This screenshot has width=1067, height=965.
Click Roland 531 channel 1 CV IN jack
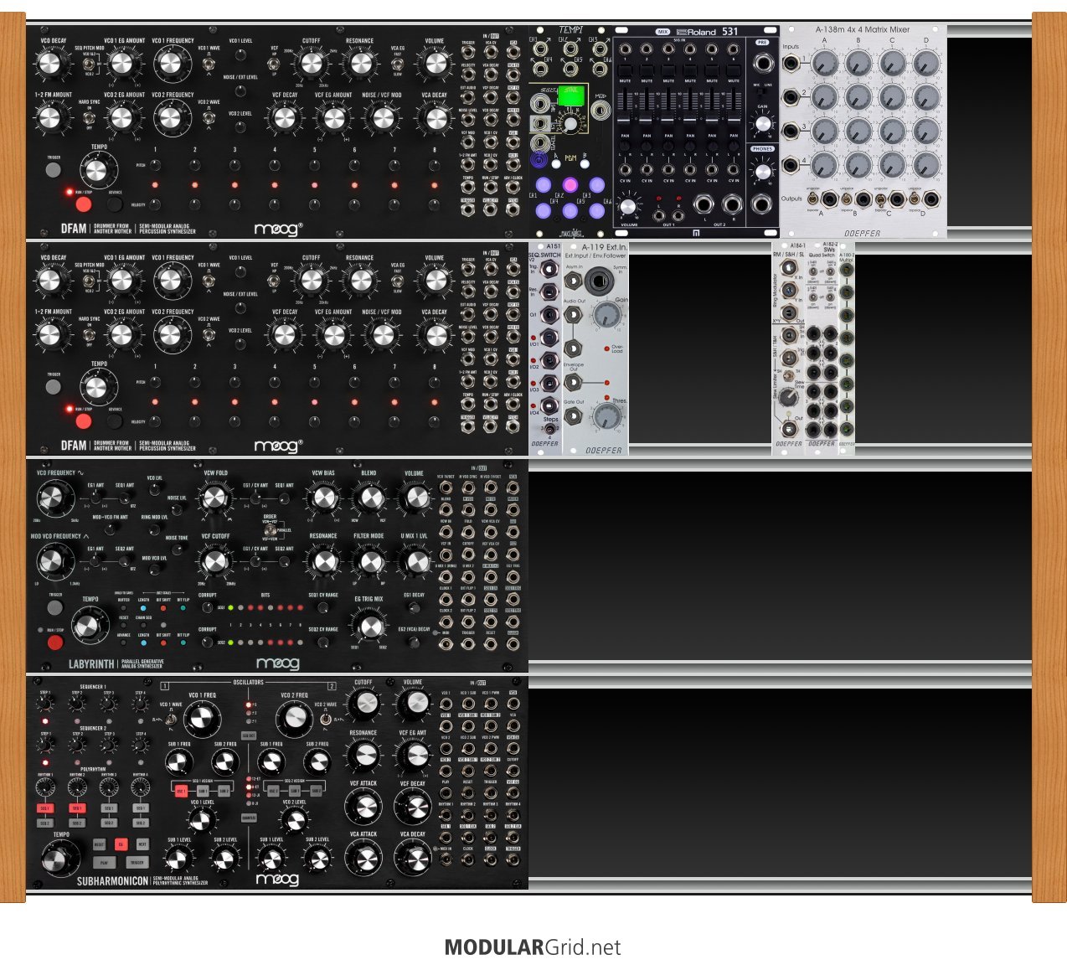click(625, 172)
